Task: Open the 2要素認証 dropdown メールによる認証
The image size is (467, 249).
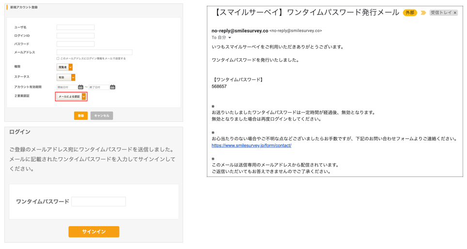Action: coord(72,97)
